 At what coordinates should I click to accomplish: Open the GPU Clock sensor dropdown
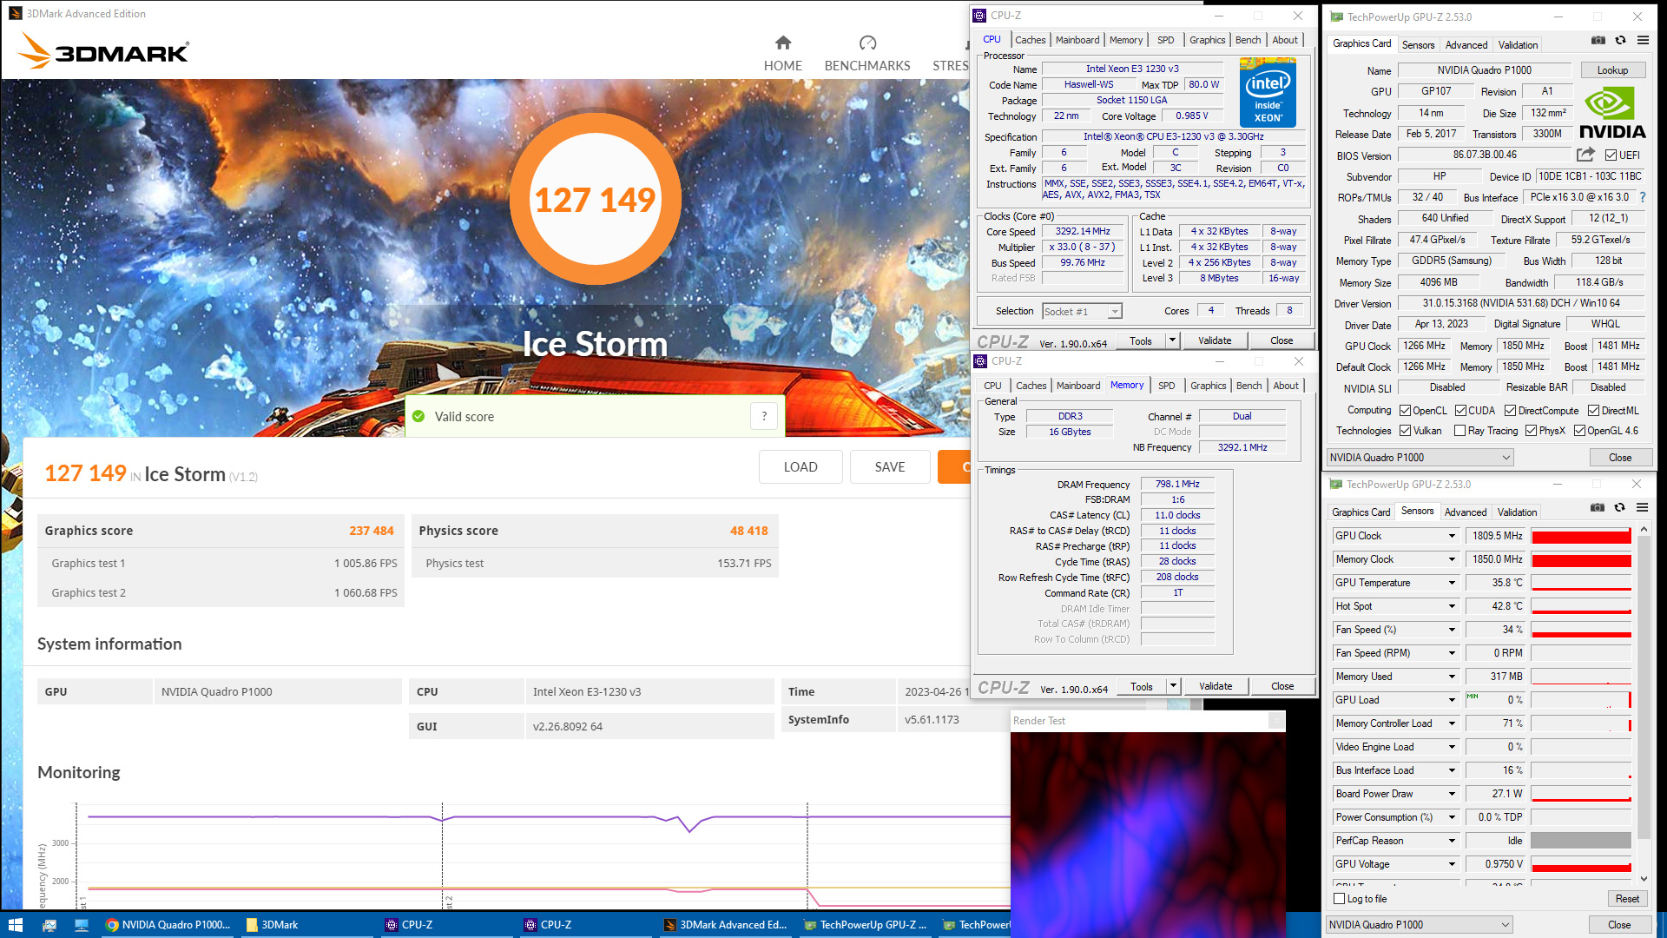point(1452,536)
